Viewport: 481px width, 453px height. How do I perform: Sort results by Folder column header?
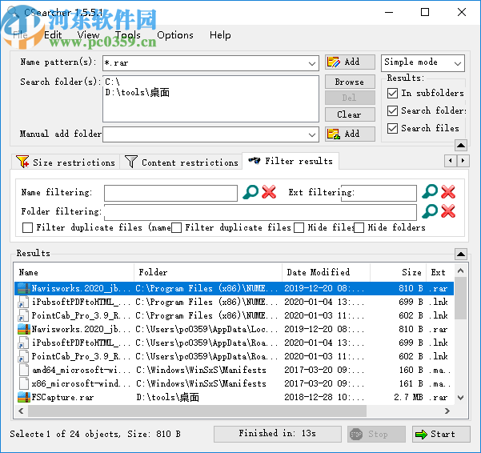(208, 272)
